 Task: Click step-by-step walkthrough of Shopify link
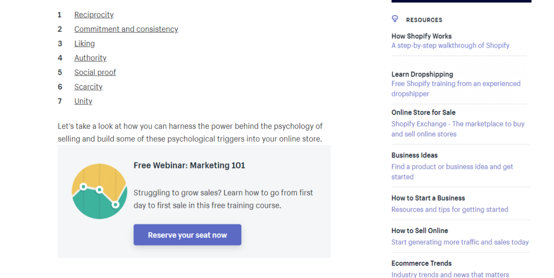[450, 45]
